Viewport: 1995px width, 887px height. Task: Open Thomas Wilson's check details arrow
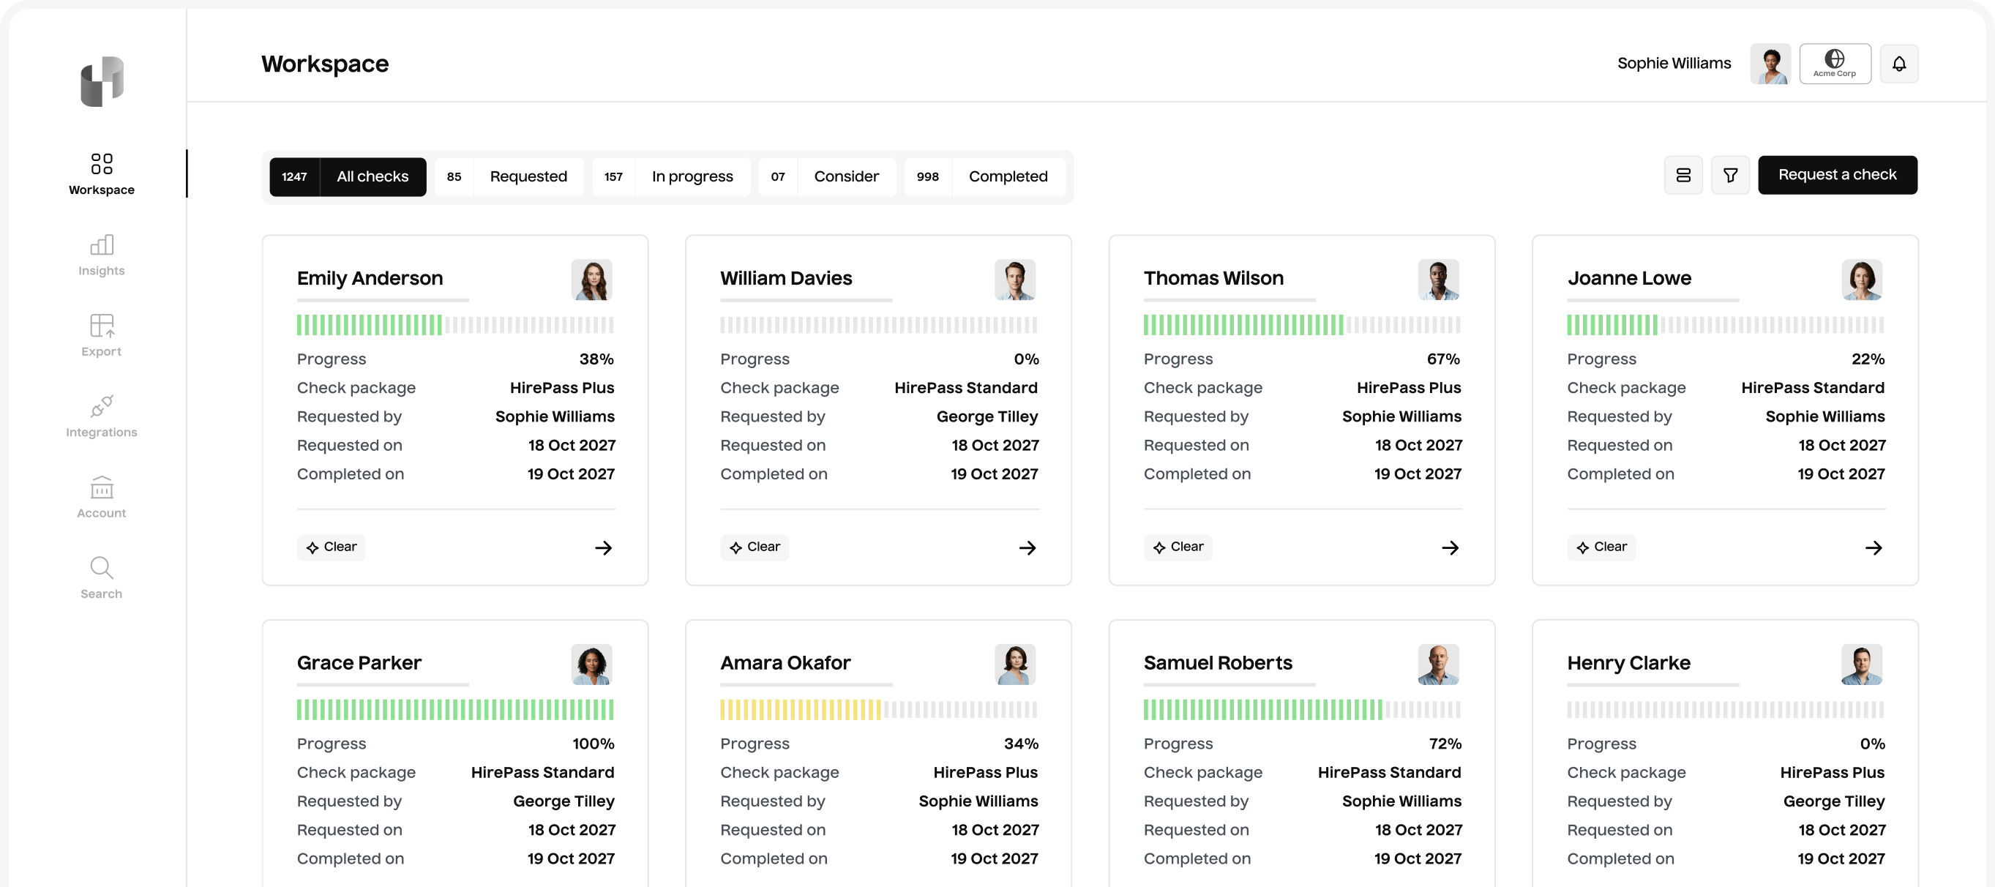point(1451,547)
